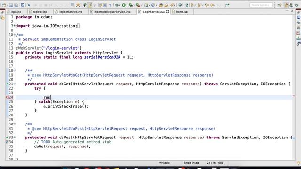The height and width of the screenshot is (169, 301).
Task: Click the text "e.printStackTrace();"
Action: (66, 106)
